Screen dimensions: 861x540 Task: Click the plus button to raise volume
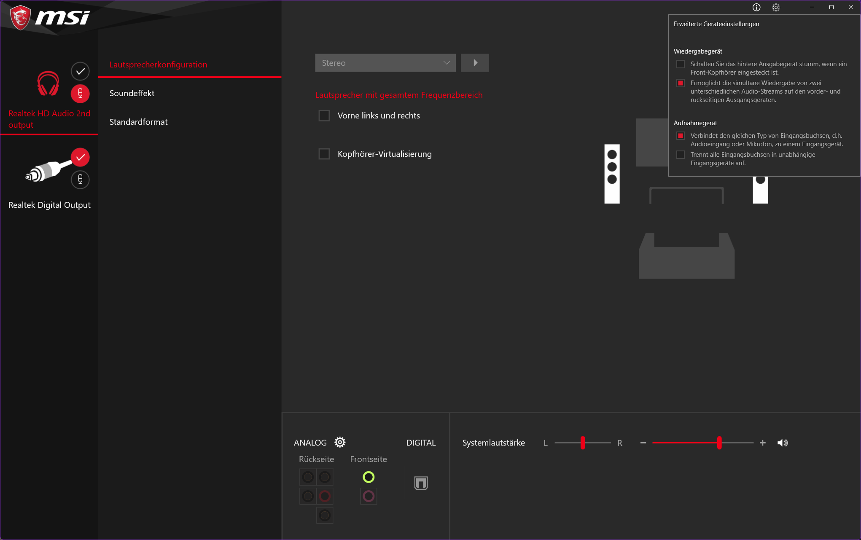pos(763,443)
